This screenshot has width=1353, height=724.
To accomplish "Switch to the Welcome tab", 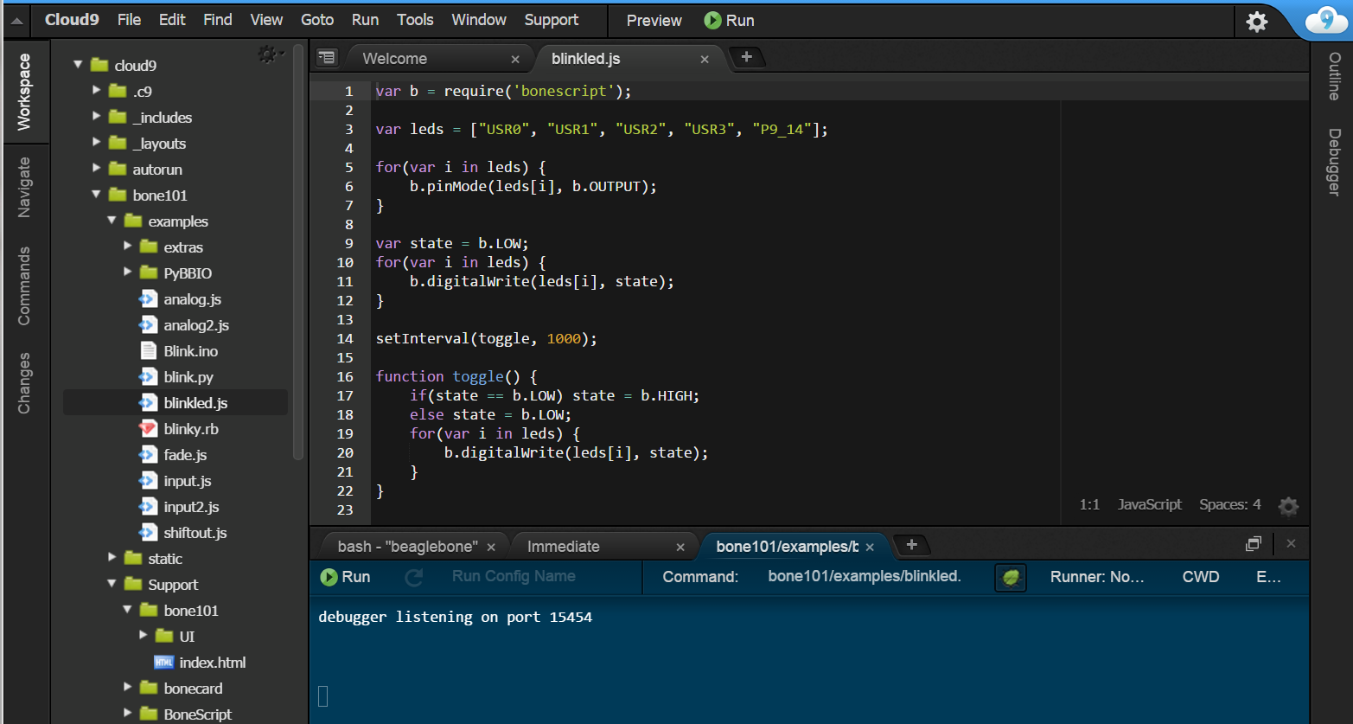I will pos(394,59).
